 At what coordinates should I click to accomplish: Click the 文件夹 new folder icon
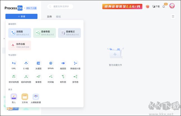click(25, 97)
